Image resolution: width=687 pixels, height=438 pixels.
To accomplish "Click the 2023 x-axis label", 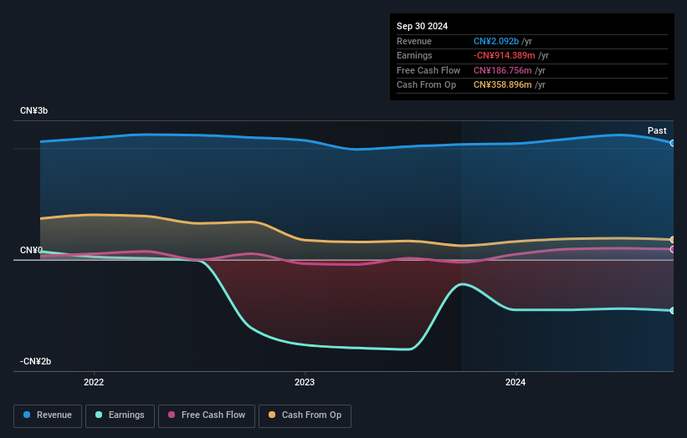I will click(305, 382).
